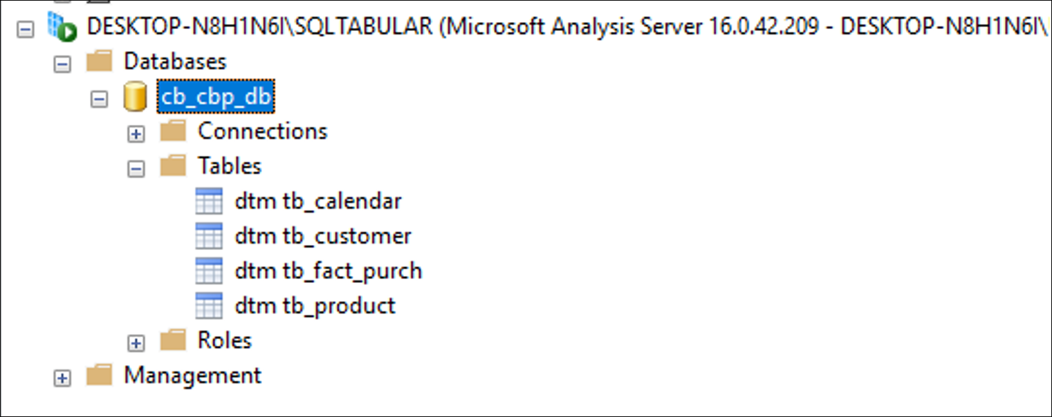Expand the Connections folder
Screen dimensions: 1052x417
[136, 134]
